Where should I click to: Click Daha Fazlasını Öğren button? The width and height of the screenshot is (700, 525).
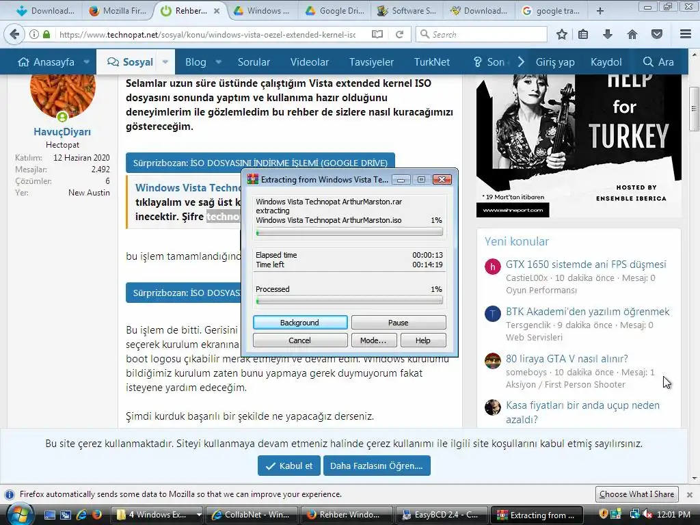click(377, 466)
